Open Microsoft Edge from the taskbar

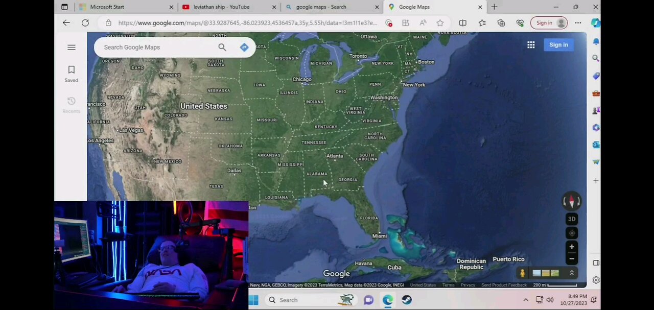[x=388, y=300]
